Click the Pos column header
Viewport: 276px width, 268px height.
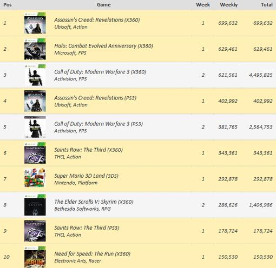(x=8, y=5)
